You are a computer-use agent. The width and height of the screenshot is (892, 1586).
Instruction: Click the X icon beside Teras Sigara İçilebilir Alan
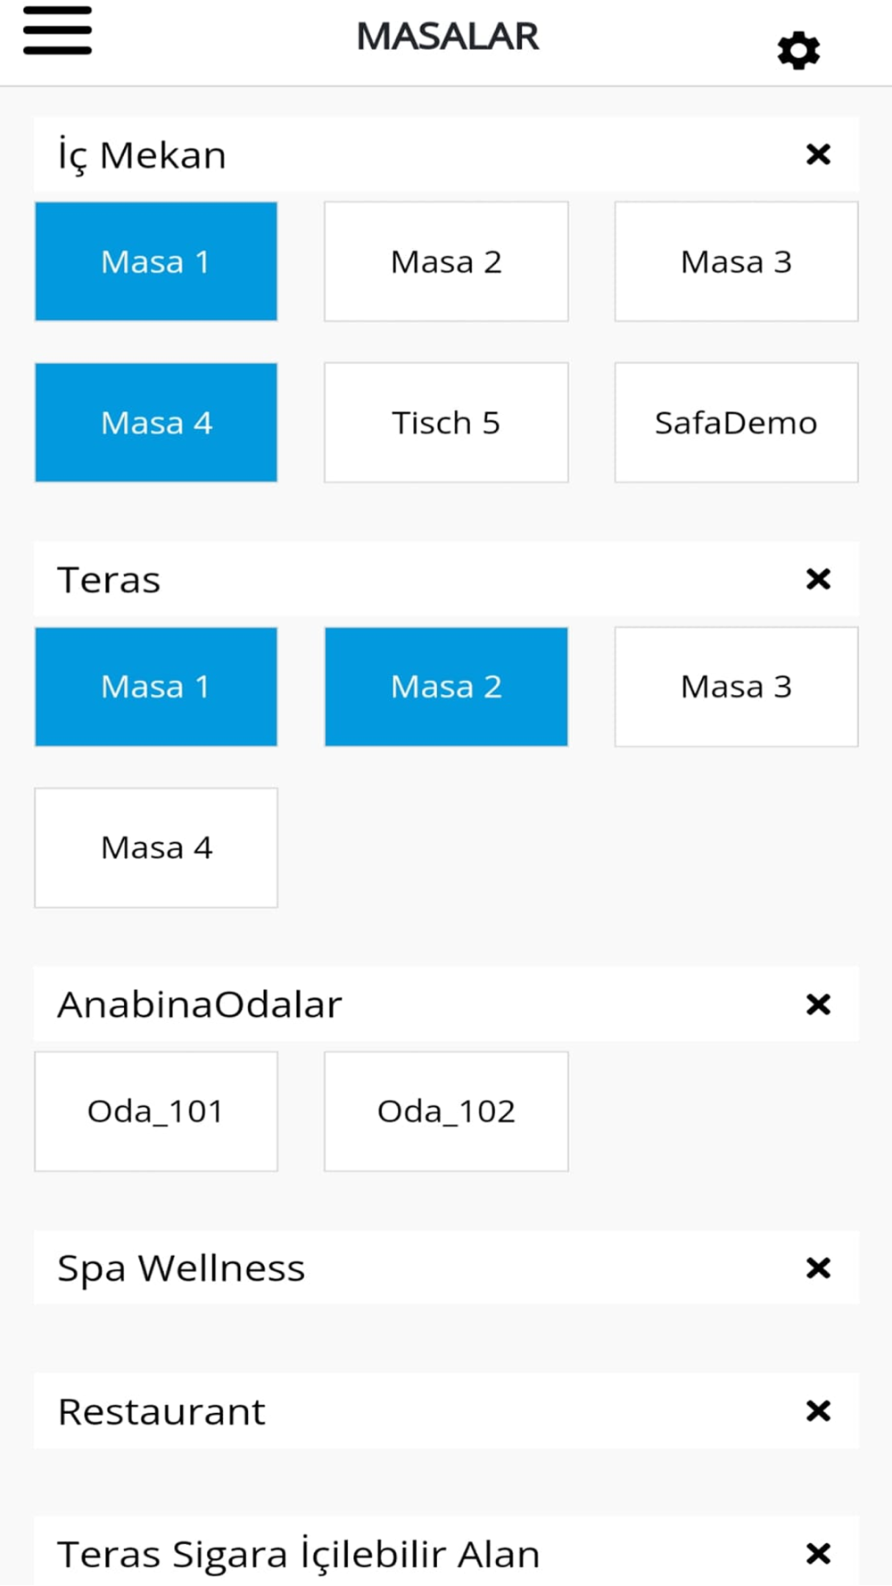coord(818,1553)
